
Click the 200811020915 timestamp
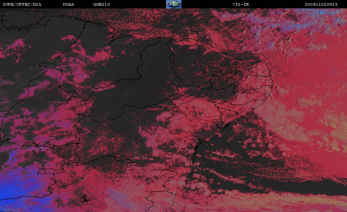coord(321,5)
